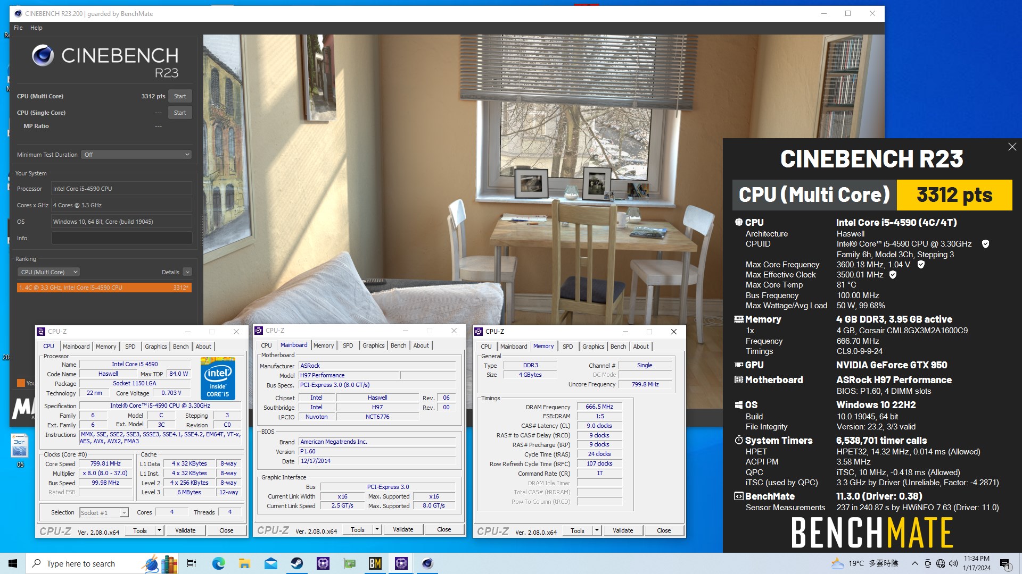Image resolution: width=1022 pixels, height=574 pixels.
Task: Open the weather widget showing 19°C
Action: click(864, 563)
